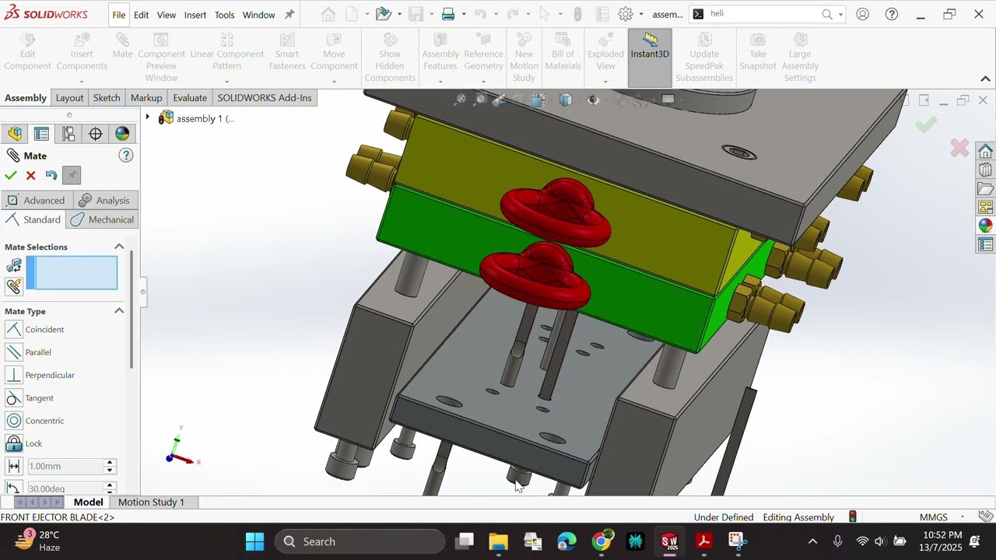Toggle the Instant3D button
The height and width of the screenshot is (560, 996).
[650, 58]
